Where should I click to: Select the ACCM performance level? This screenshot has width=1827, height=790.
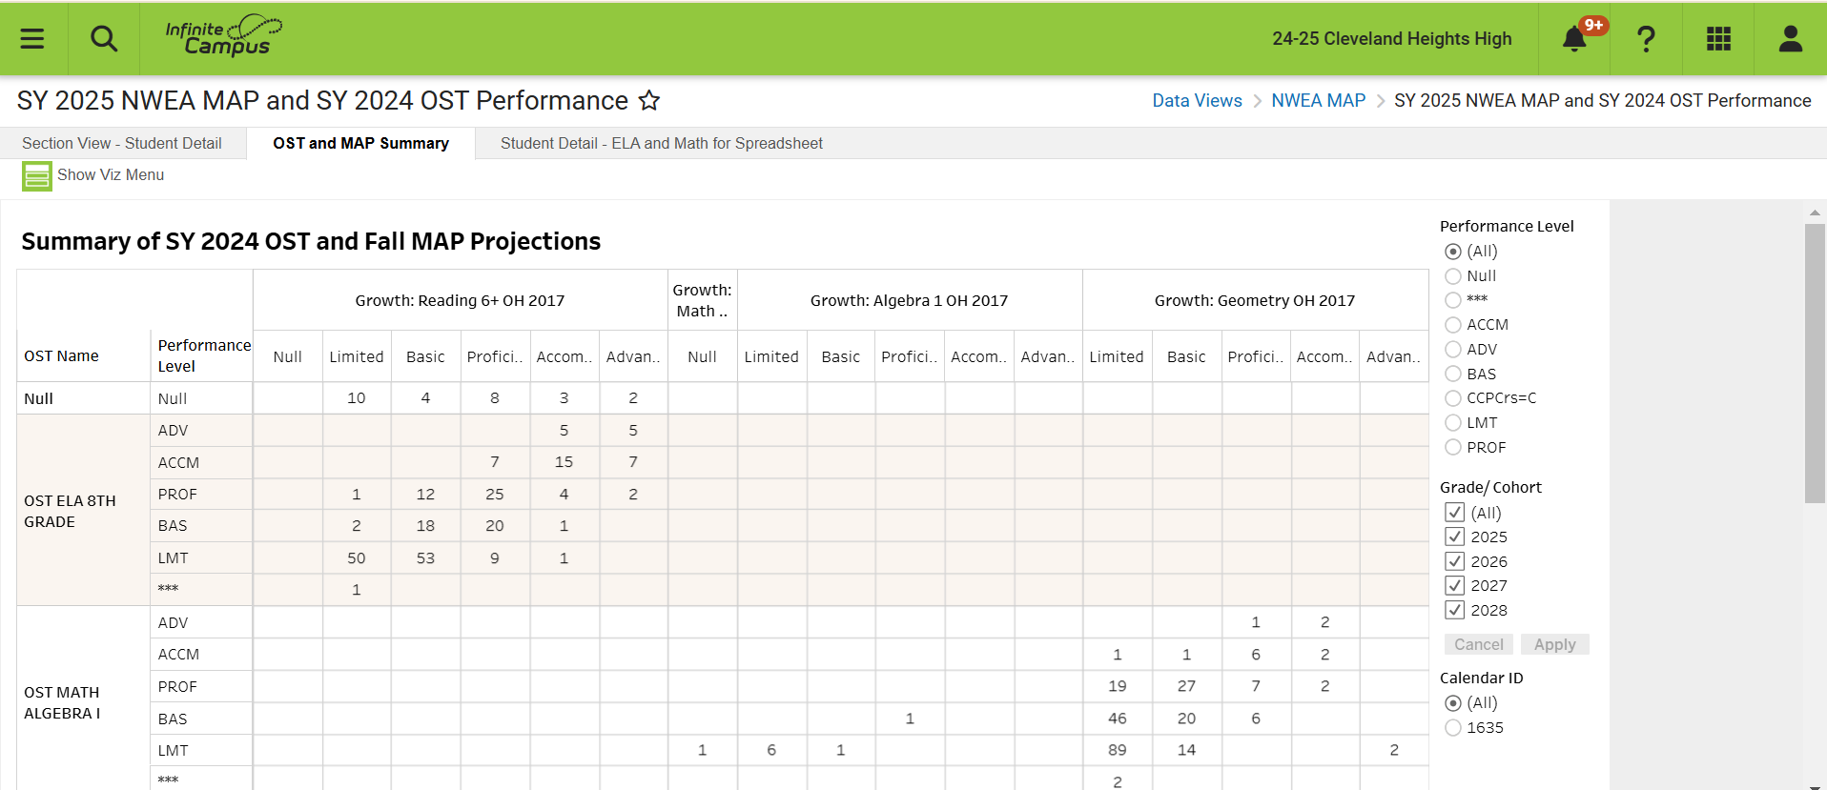point(1453,325)
